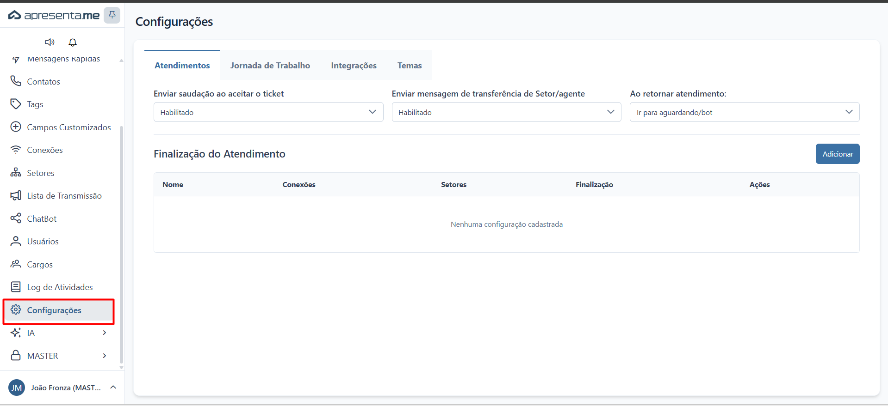The width and height of the screenshot is (888, 406).
Task: Click the sidebar scroll-down arrow
Action: [x=121, y=368]
